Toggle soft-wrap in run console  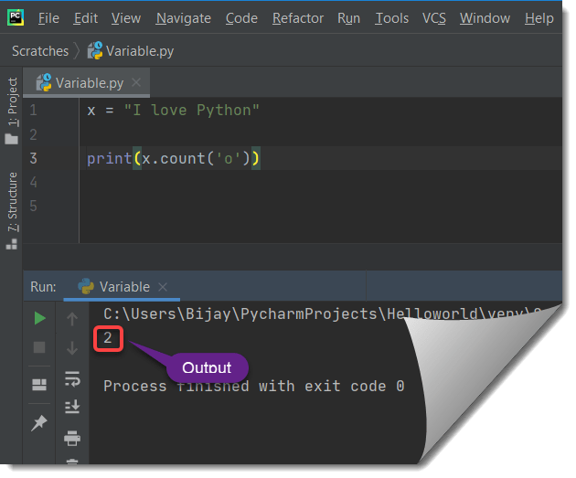pos(72,379)
